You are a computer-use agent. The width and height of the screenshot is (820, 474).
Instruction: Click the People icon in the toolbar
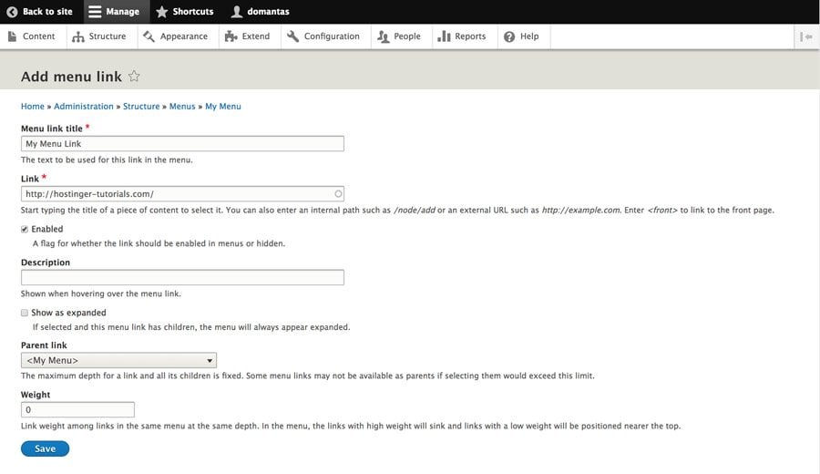[x=384, y=36]
